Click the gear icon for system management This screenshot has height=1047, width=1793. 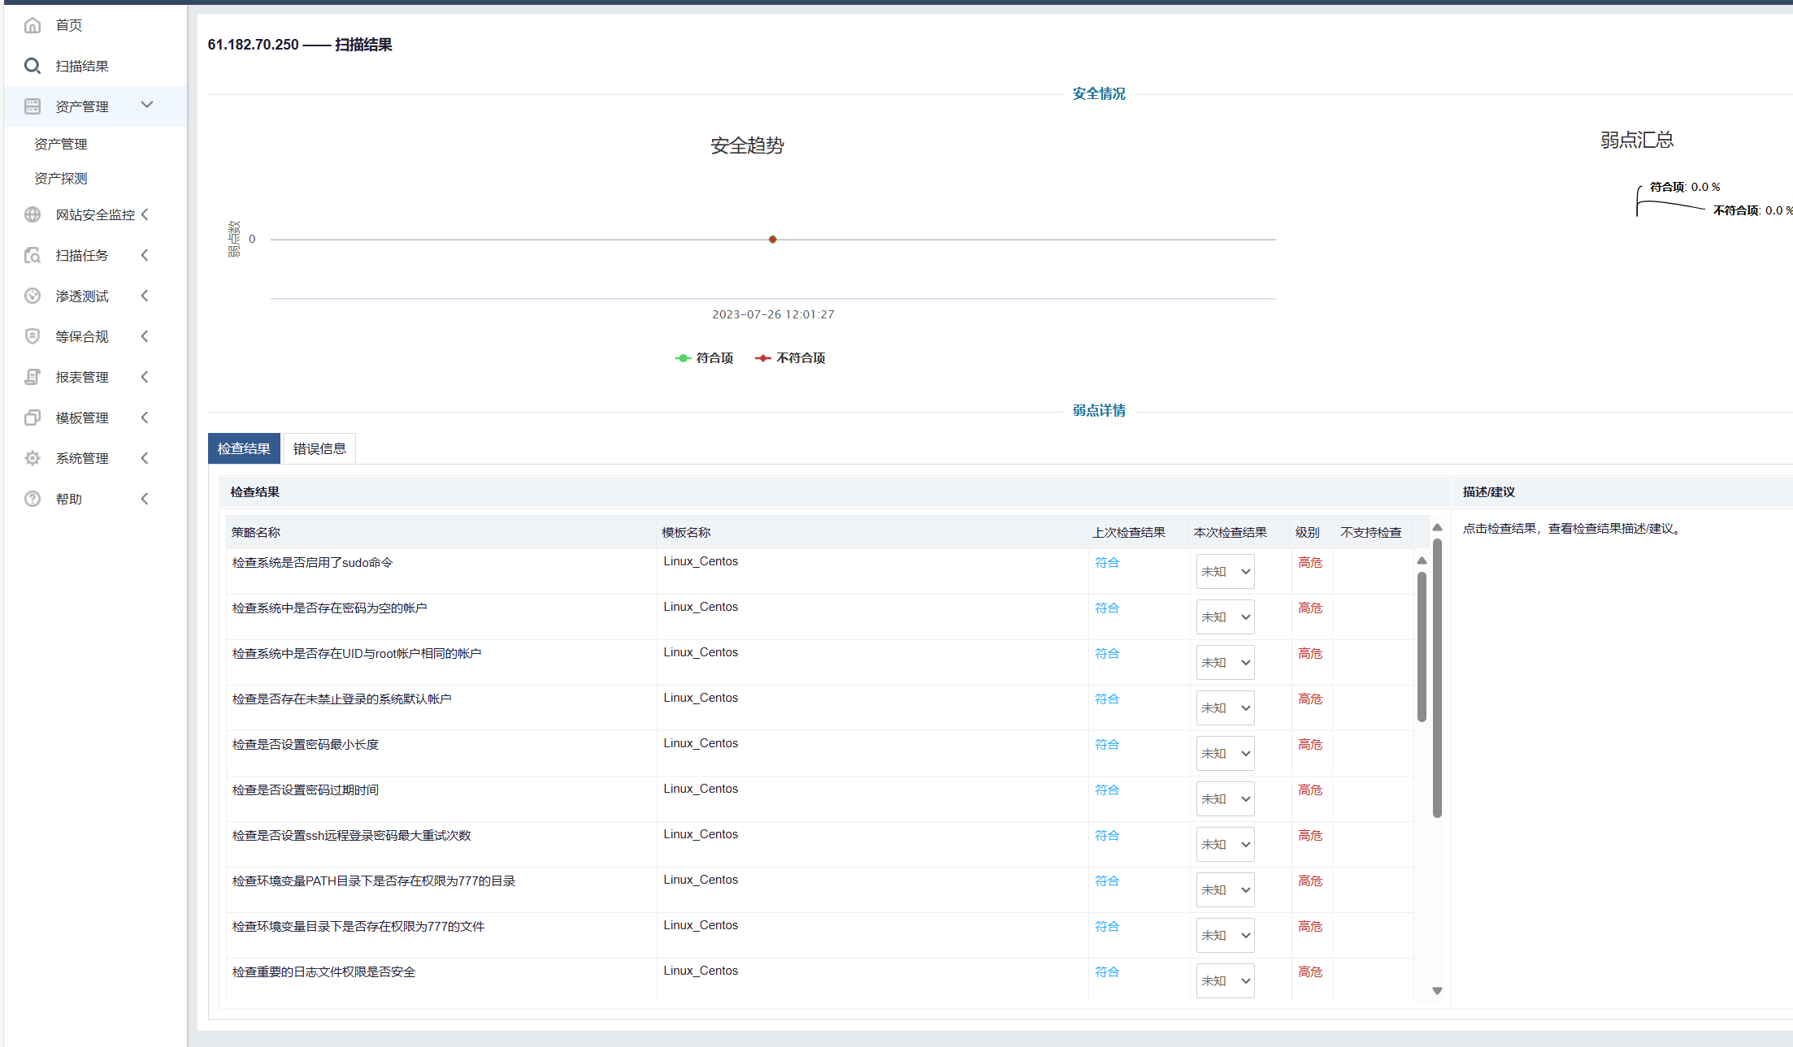pos(33,458)
